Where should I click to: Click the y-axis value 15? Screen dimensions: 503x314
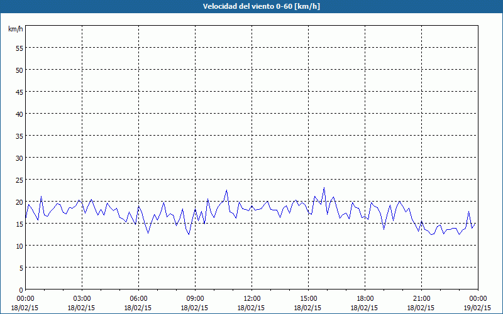point(19,224)
